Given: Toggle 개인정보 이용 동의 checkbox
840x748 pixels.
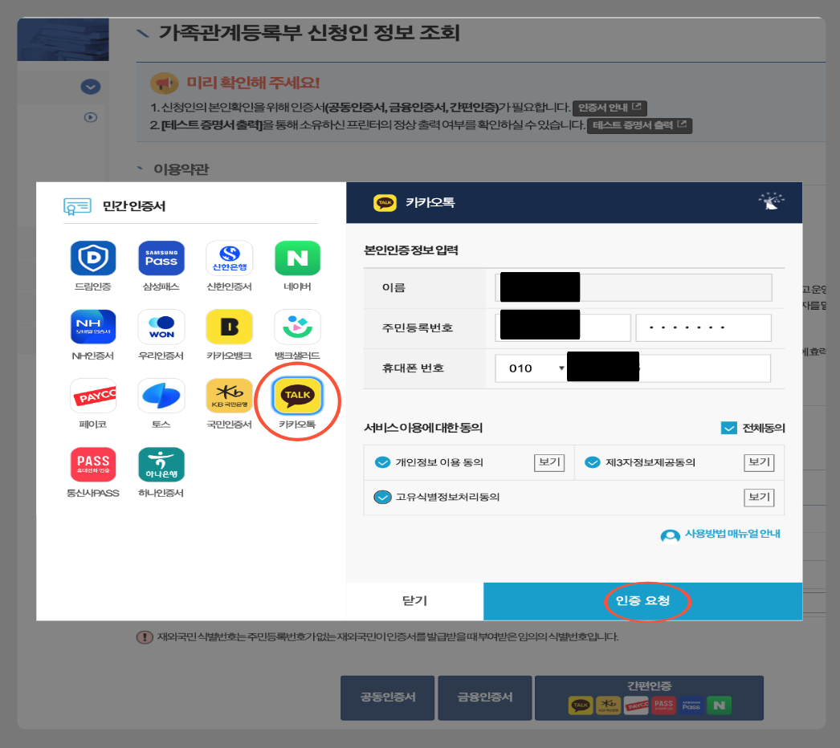Looking at the screenshot, I should coord(382,462).
